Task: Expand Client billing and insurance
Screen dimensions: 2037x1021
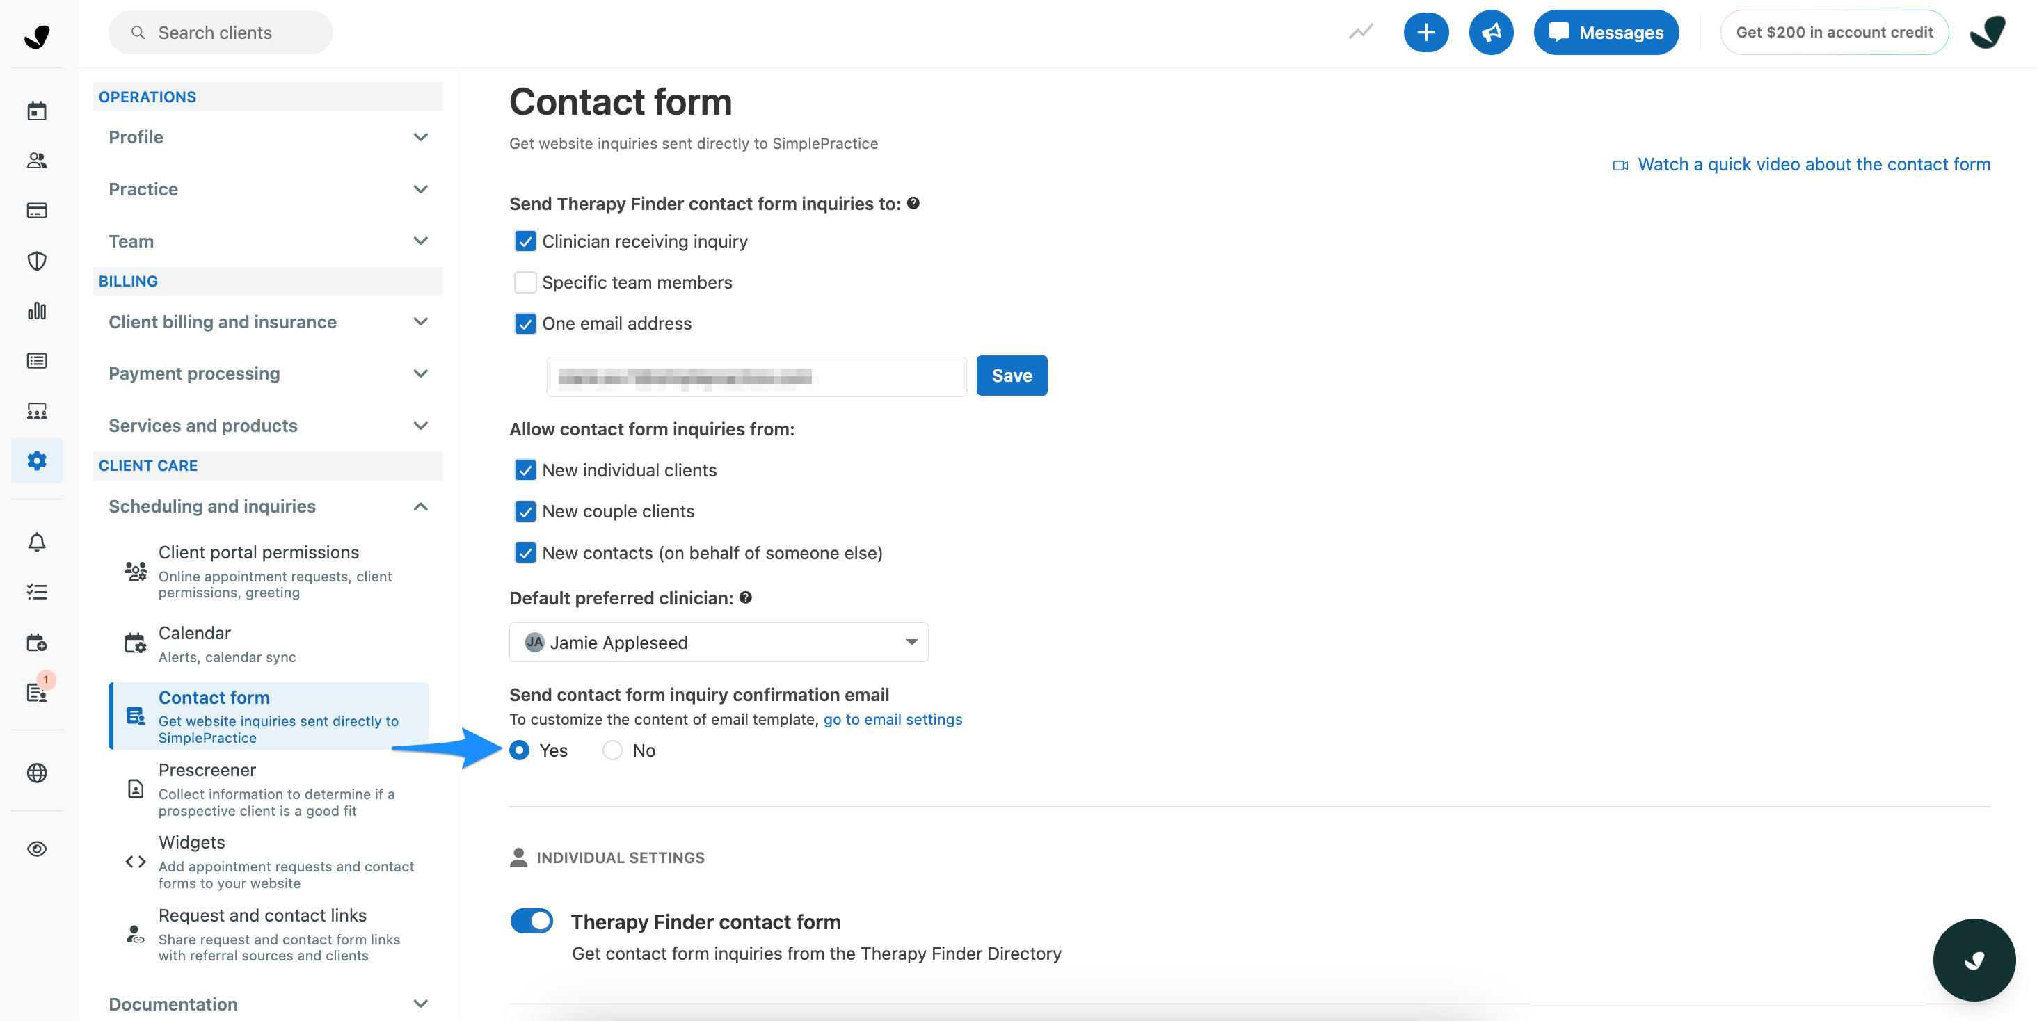Action: tap(267, 321)
